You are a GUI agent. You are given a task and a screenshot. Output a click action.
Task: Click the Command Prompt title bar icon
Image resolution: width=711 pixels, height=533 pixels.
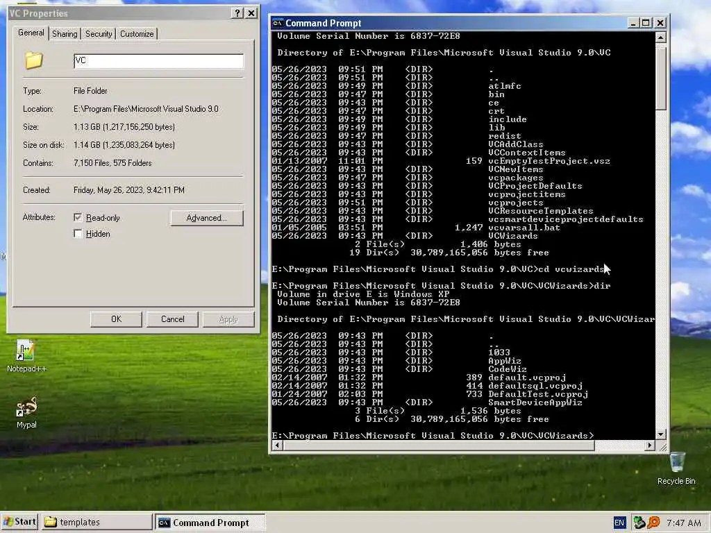tap(278, 23)
